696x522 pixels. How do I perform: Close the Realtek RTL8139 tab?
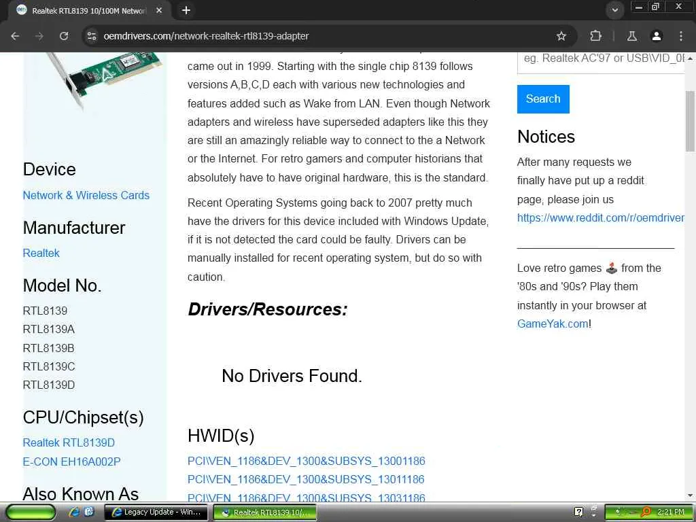pos(159,10)
